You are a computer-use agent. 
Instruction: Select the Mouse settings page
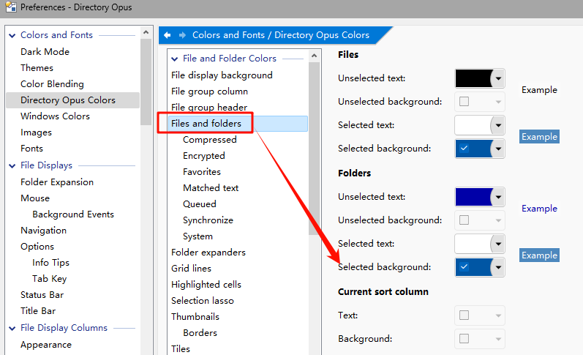pos(35,198)
